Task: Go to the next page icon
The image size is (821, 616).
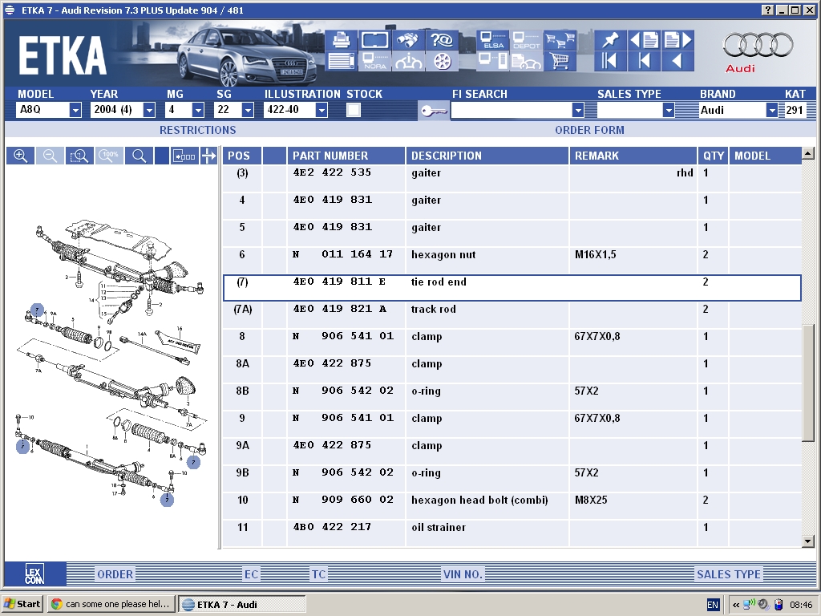Action: 678,40
